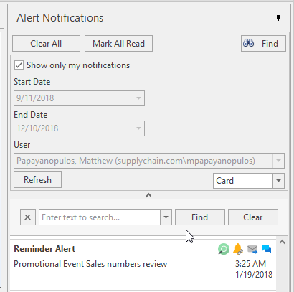Close the search bar with the X button
294x292 pixels.
pyautogui.click(x=28, y=217)
